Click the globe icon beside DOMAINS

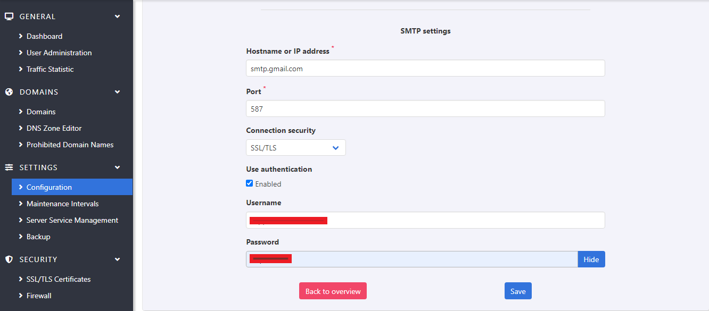[x=9, y=92]
